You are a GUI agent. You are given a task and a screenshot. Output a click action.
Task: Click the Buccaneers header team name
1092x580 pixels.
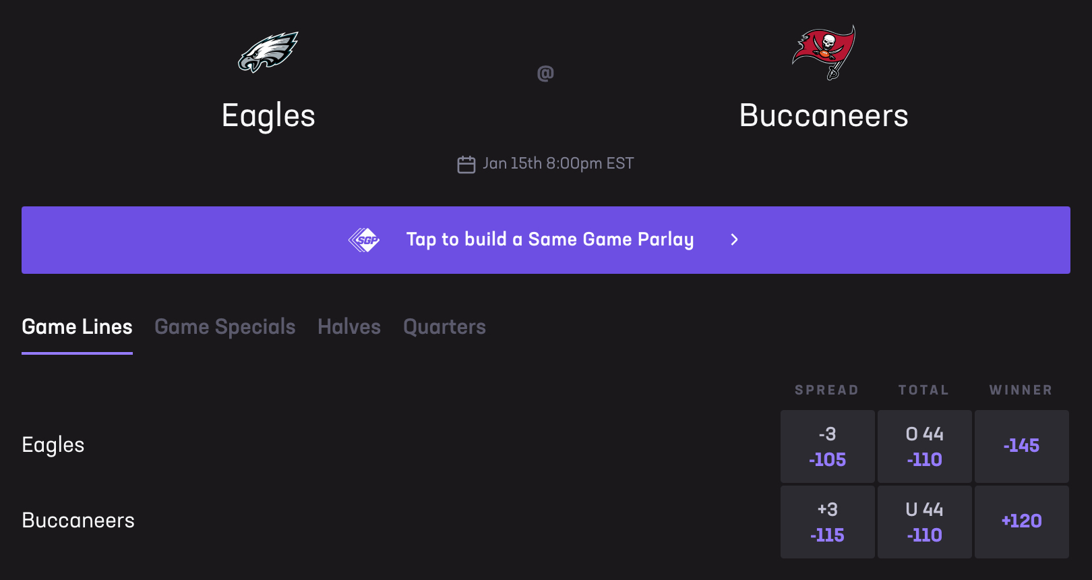(x=824, y=116)
